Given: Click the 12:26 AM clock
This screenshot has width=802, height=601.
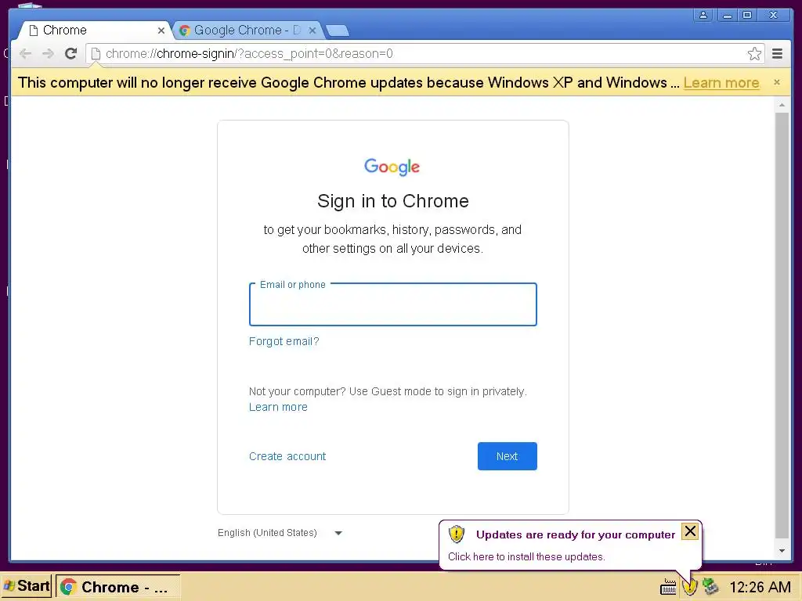Looking at the screenshot, I should pos(760,587).
